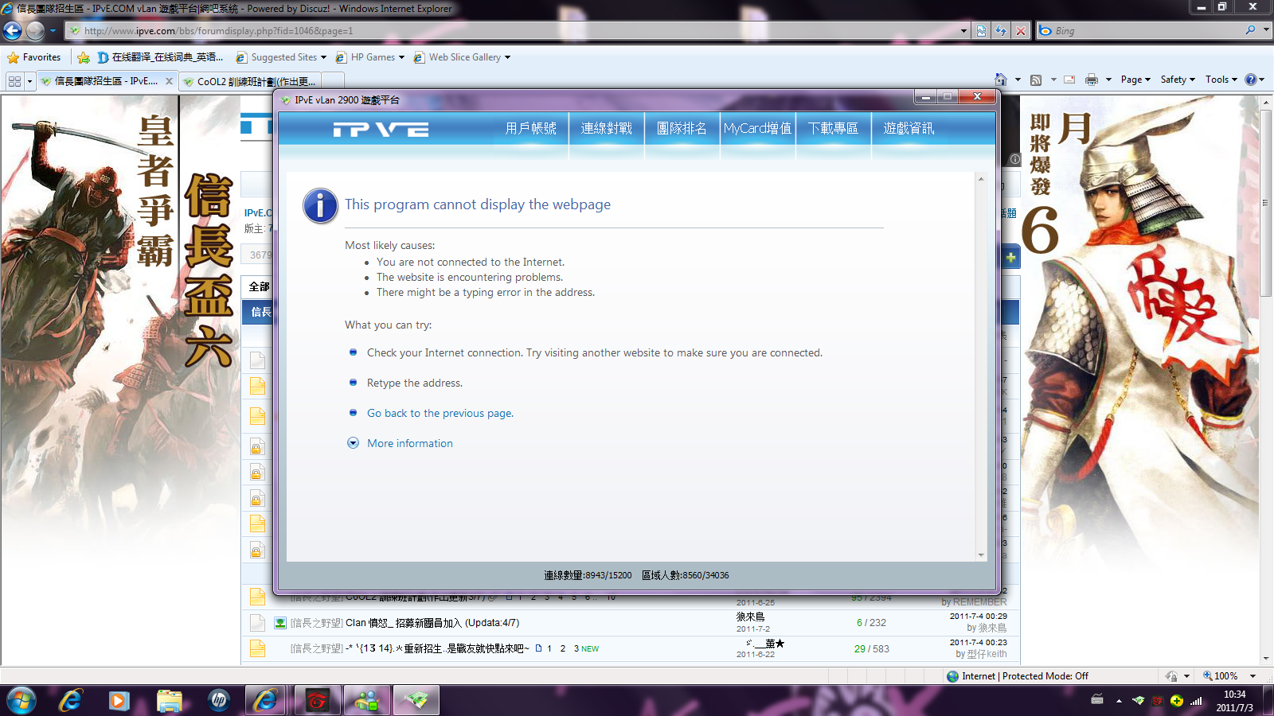Viewport: 1274px width, 716px height.
Task: Click the Print icon in the command bar
Action: point(1091,80)
